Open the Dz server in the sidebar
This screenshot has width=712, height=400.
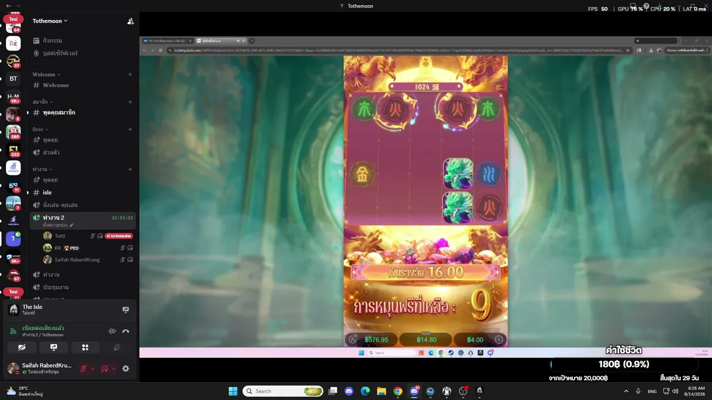coord(13,43)
